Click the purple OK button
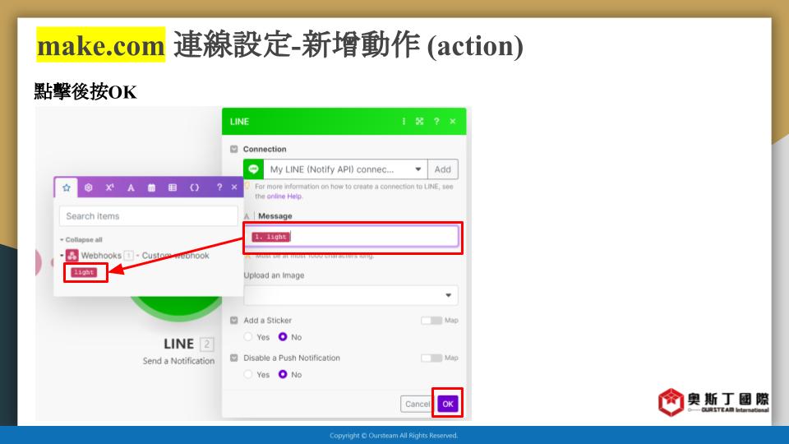The height and width of the screenshot is (444, 789). click(x=448, y=404)
